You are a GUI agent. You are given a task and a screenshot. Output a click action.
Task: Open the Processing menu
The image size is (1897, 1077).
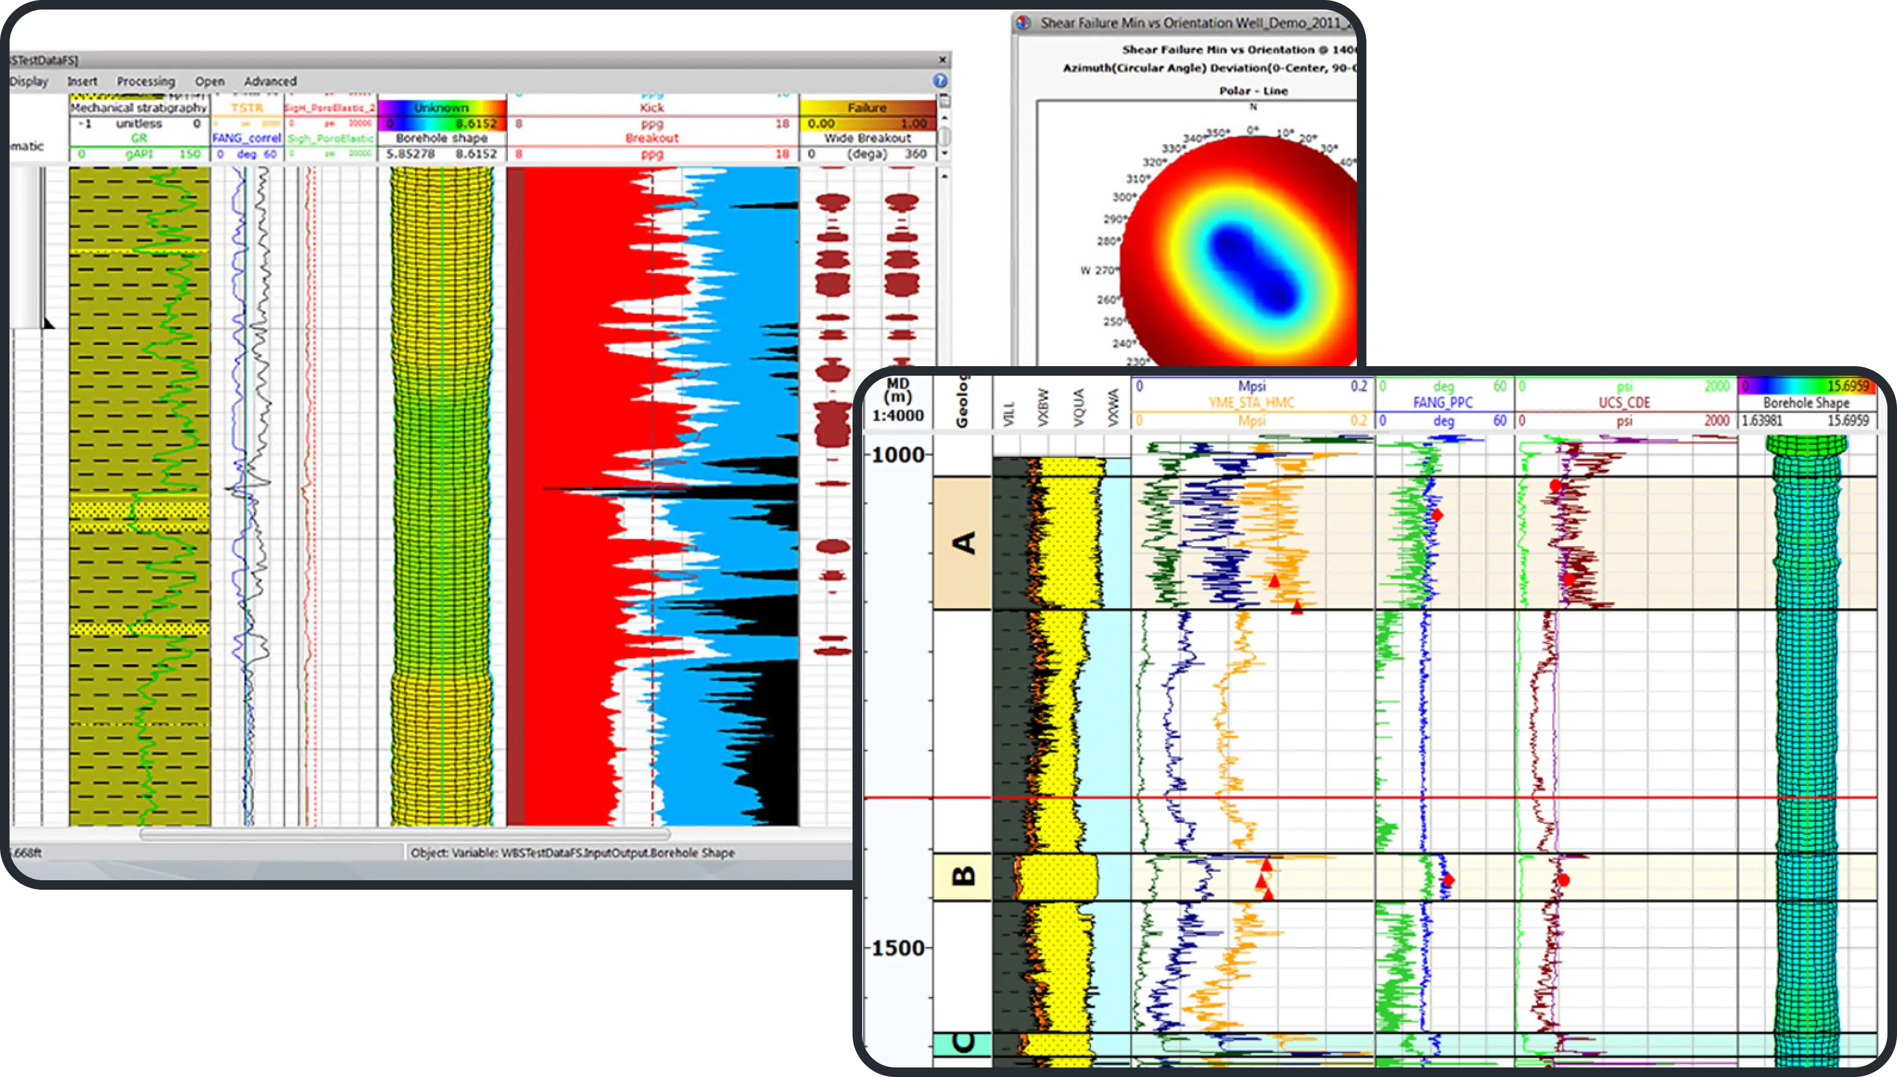coord(147,81)
